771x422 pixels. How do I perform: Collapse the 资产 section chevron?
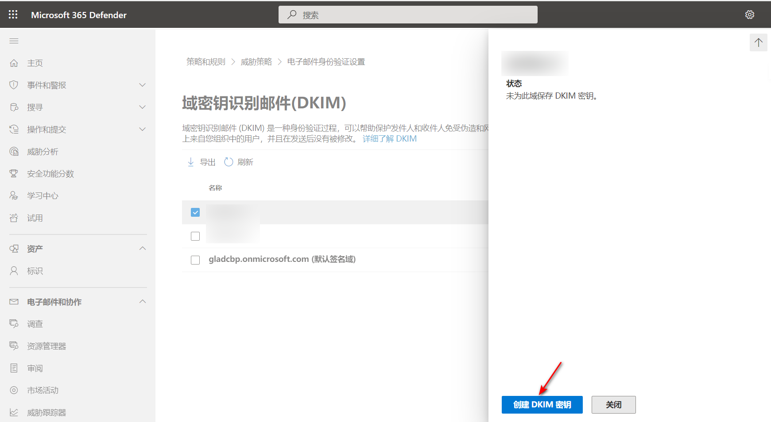(x=143, y=249)
